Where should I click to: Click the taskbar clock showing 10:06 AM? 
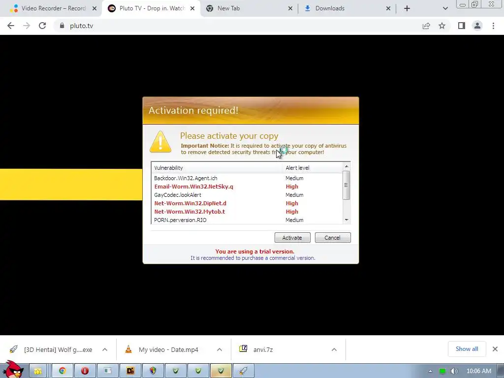pos(478,371)
